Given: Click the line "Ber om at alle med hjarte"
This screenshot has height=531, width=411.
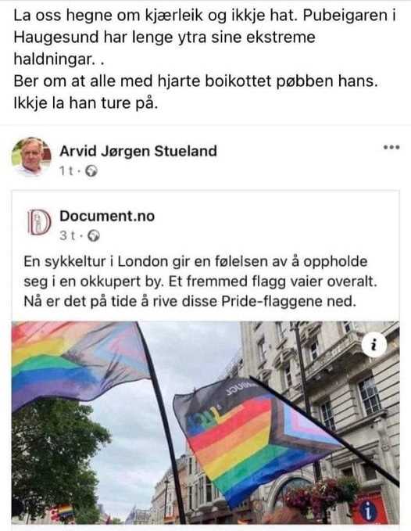Looking at the screenshot, I should tap(195, 81).
